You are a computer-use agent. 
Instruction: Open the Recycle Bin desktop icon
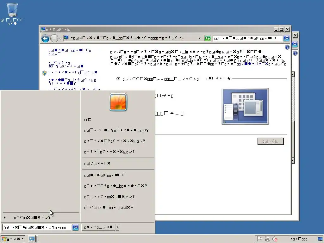pos(12,13)
